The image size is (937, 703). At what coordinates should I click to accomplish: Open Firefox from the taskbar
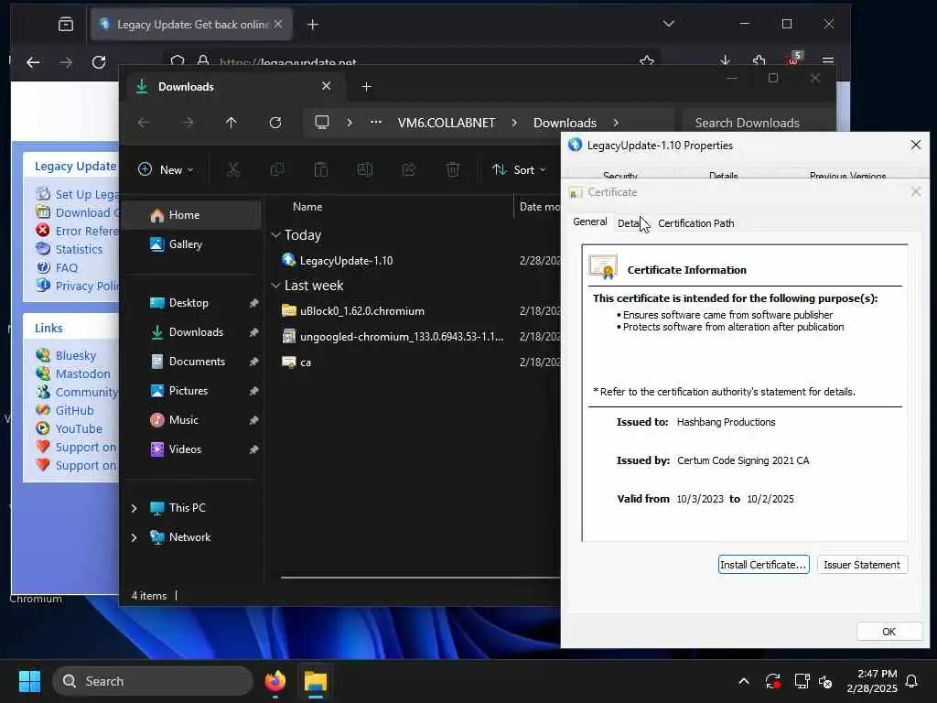[275, 681]
